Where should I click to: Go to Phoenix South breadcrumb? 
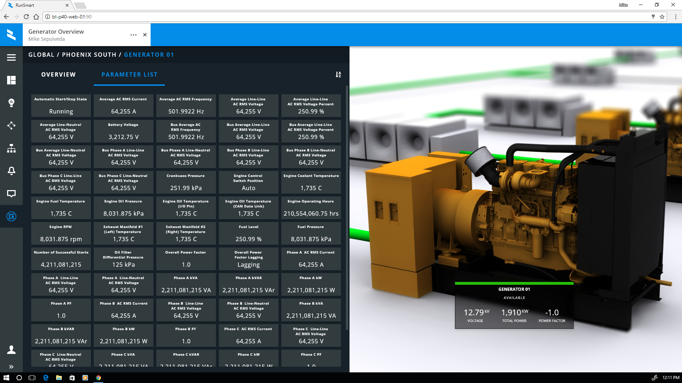click(89, 55)
